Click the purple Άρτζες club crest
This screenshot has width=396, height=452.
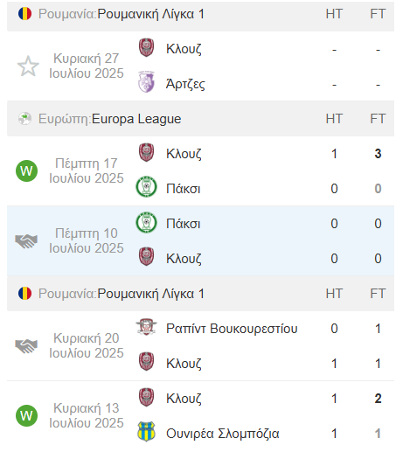[146, 82]
